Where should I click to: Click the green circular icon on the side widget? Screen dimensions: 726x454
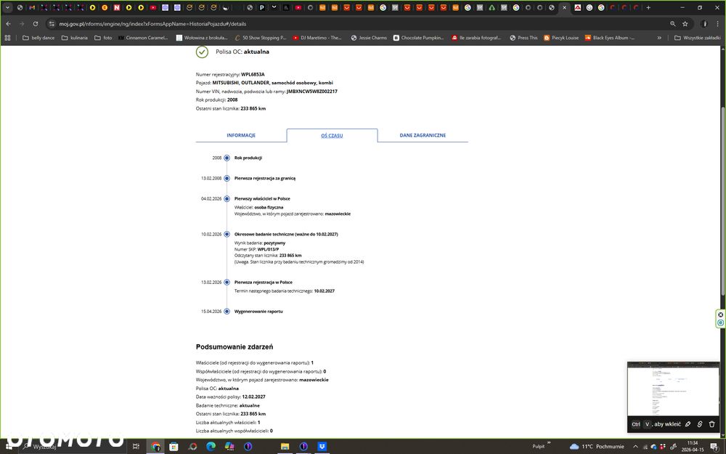[x=720, y=323]
